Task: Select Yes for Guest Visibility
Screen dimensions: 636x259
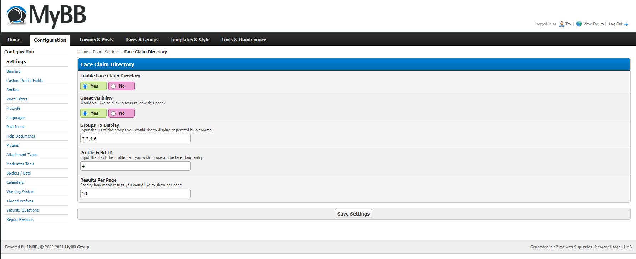Action: click(85, 113)
